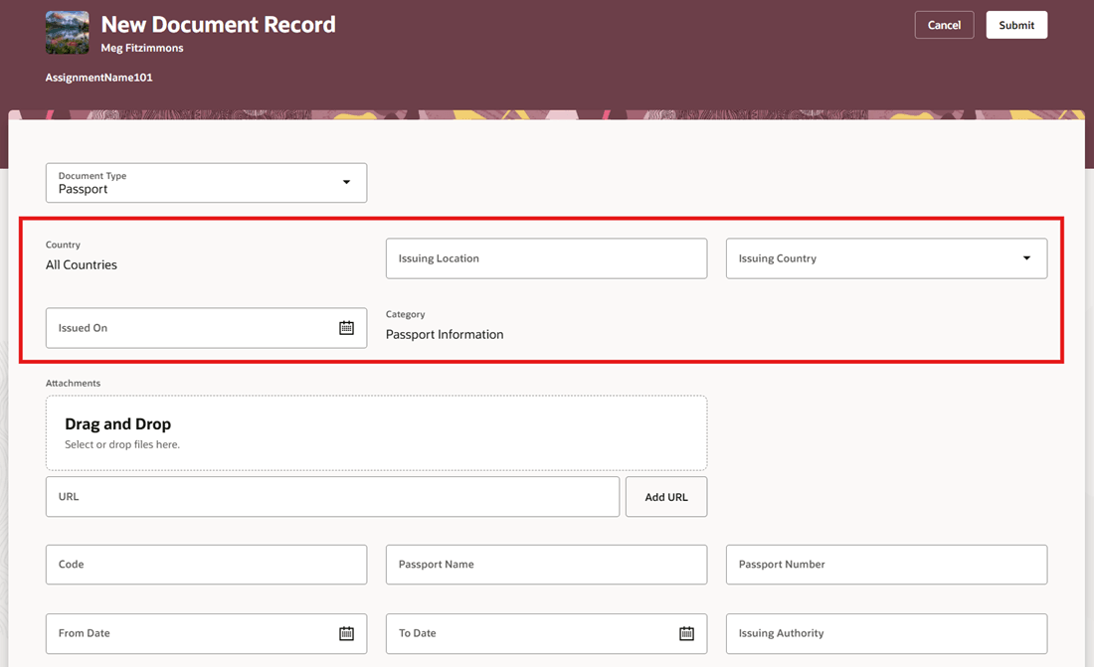Click the 'Attachments' label
Image resolution: width=1094 pixels, height=667 pixels.
(x=73, y=383)
